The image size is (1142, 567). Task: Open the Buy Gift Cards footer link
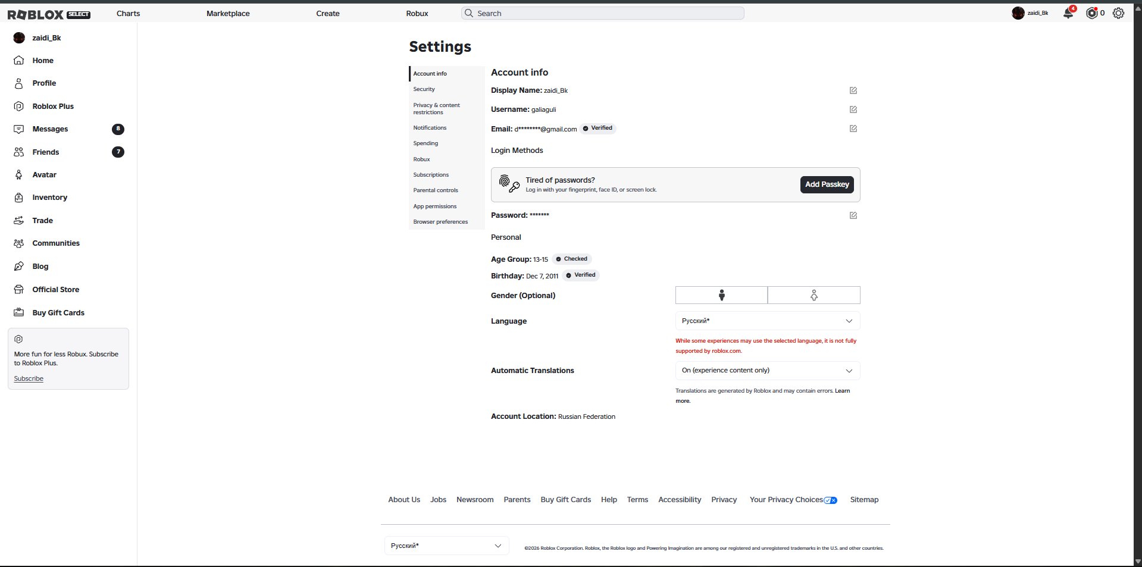tap(566, 500)
